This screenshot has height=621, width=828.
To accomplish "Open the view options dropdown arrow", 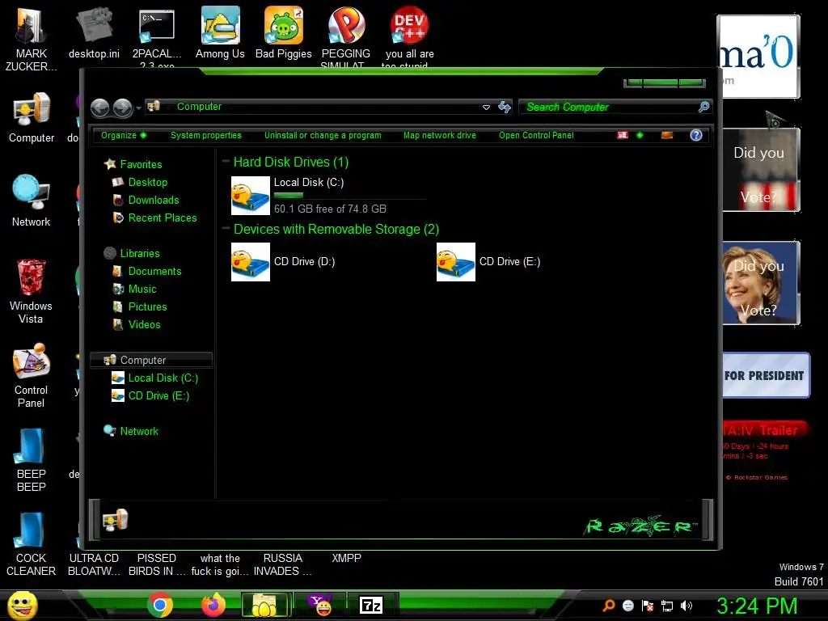I will click(x=640, y=135).
